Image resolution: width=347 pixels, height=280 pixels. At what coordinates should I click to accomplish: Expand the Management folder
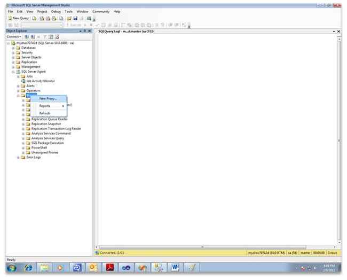pos(13,67)
